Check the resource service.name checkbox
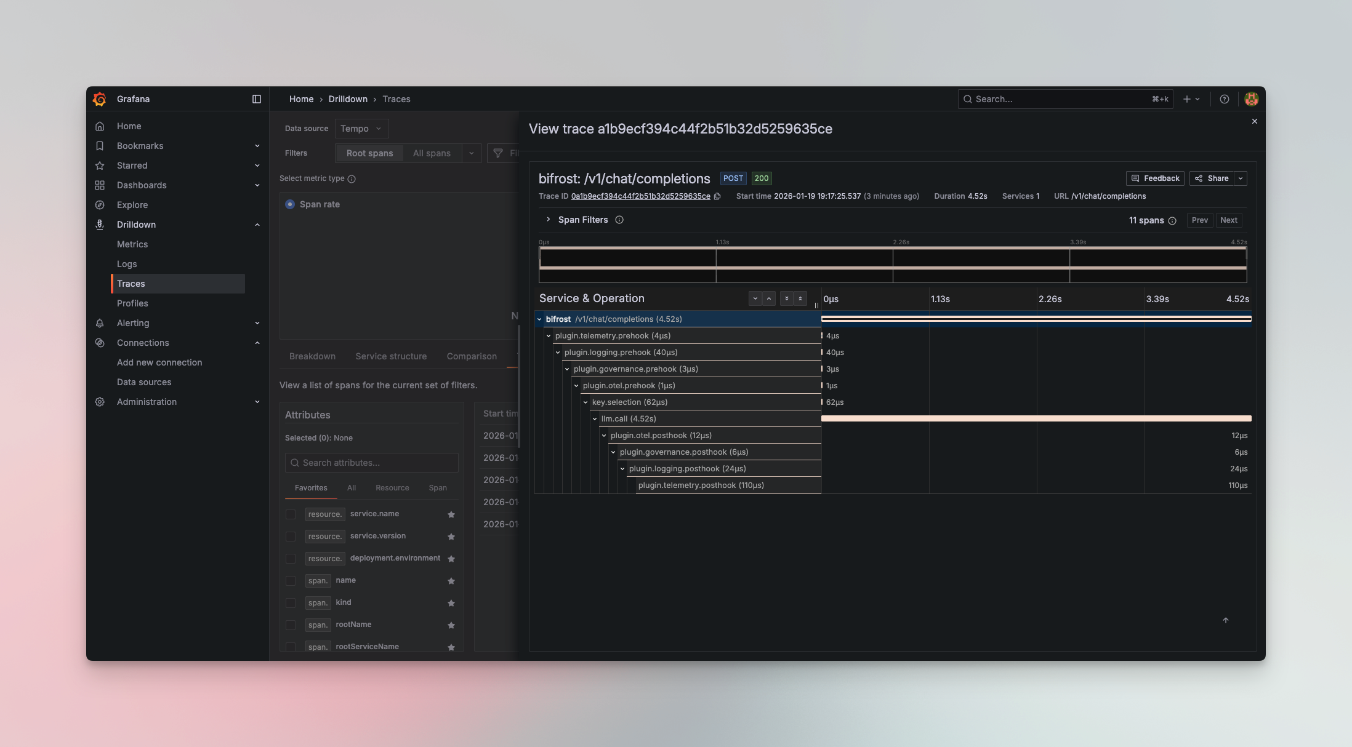The image size is (1352, 747). (291, 514)
